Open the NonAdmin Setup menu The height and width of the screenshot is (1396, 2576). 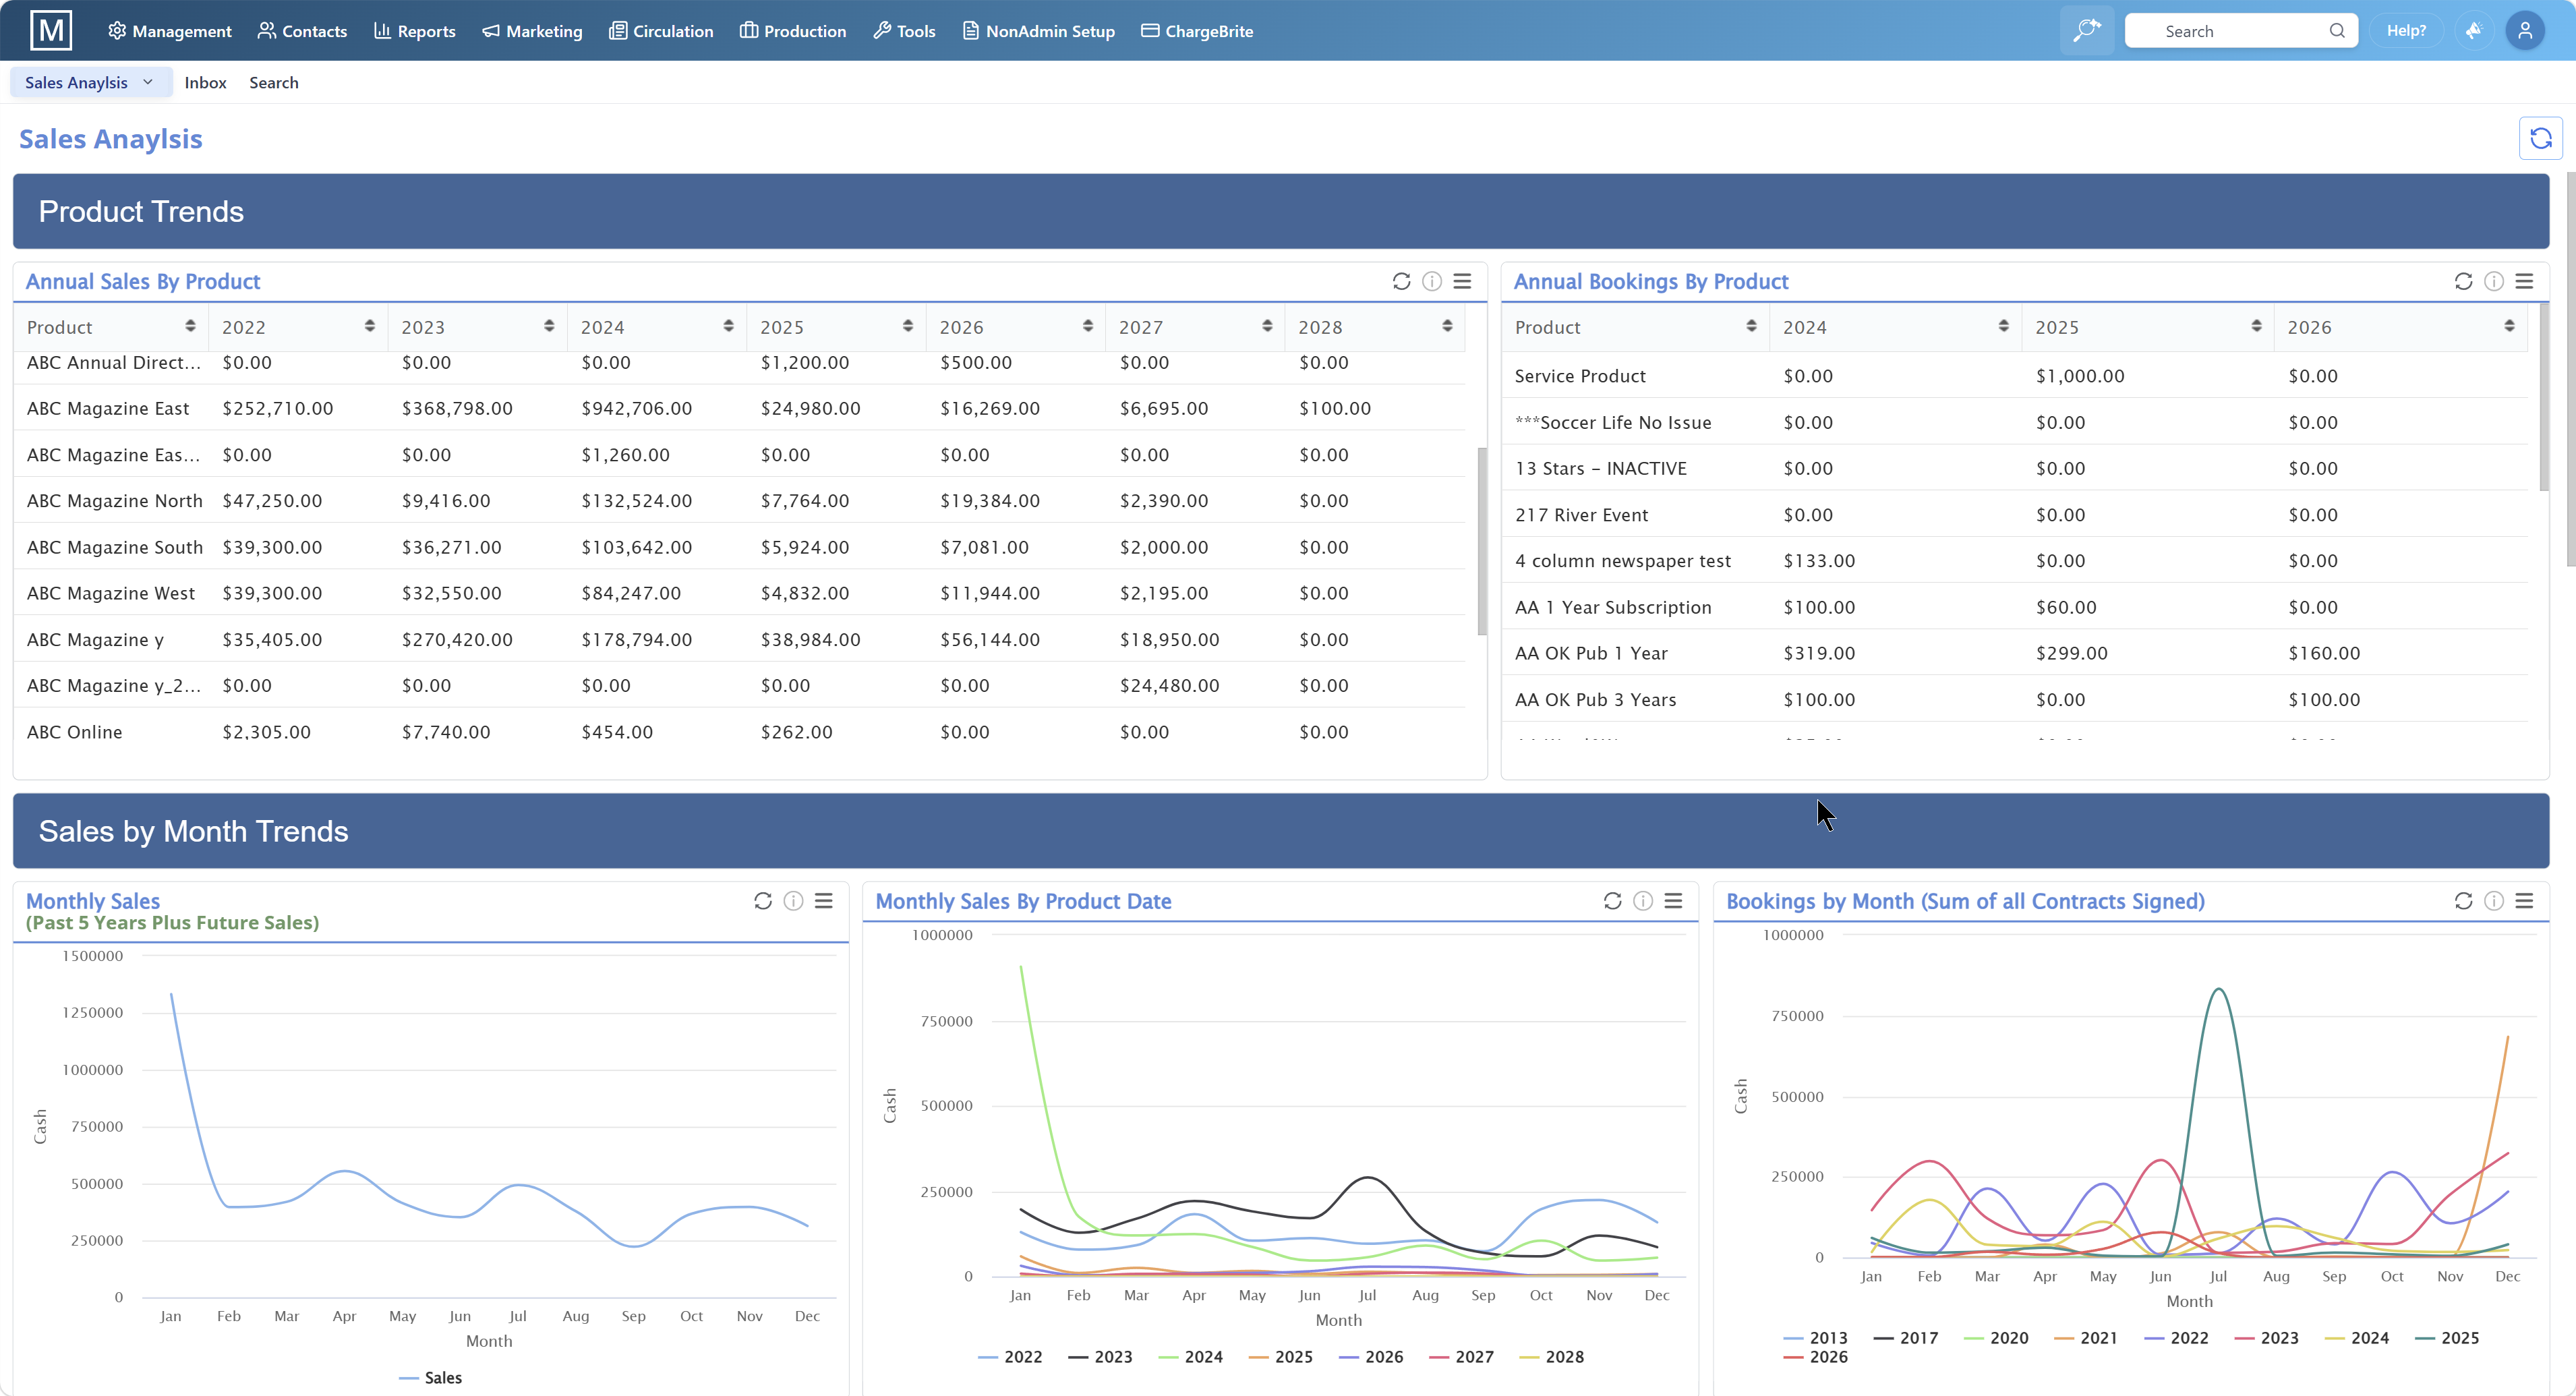(x=1038, y=31)
